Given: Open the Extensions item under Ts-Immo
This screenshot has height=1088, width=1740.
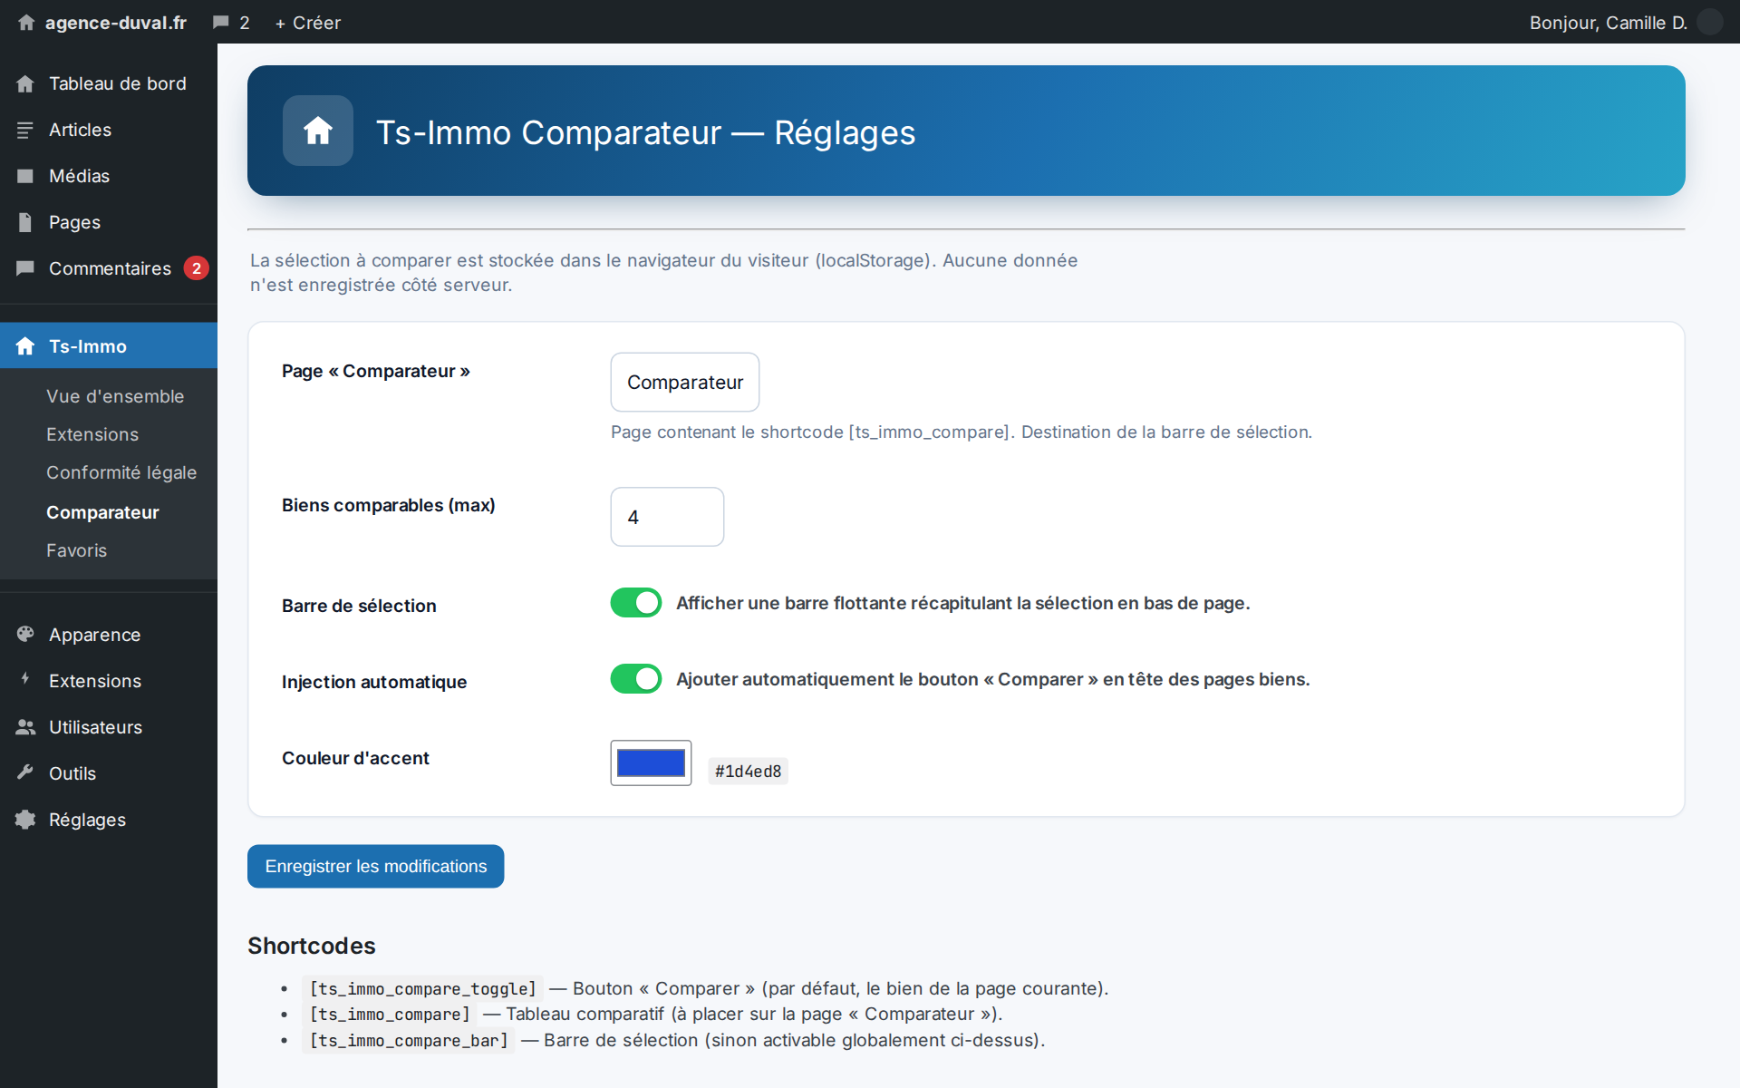Looking at the screenshot, I should [x=92, y=434].
